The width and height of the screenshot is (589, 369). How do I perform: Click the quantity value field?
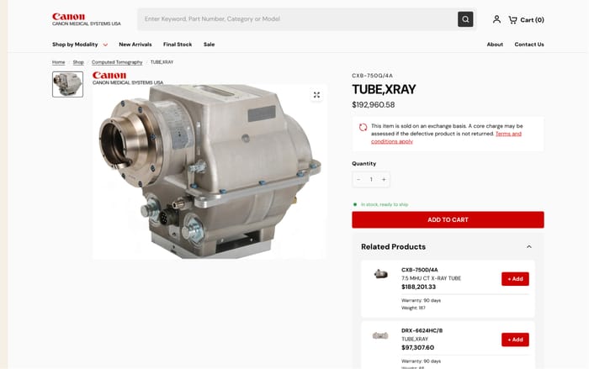(371, 179)
